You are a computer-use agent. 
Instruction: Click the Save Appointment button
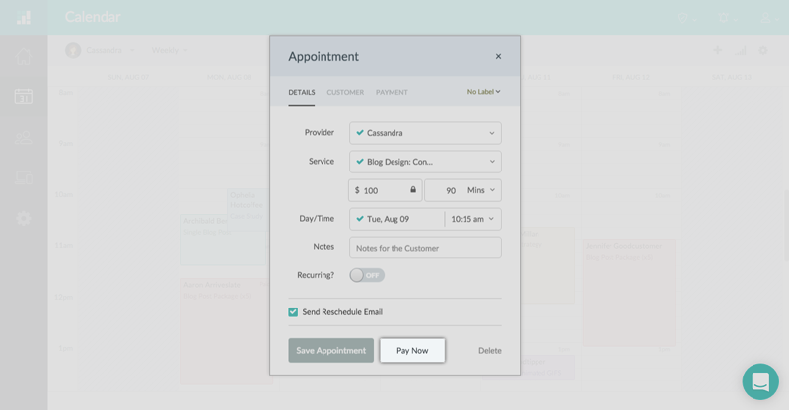(331, 350)
